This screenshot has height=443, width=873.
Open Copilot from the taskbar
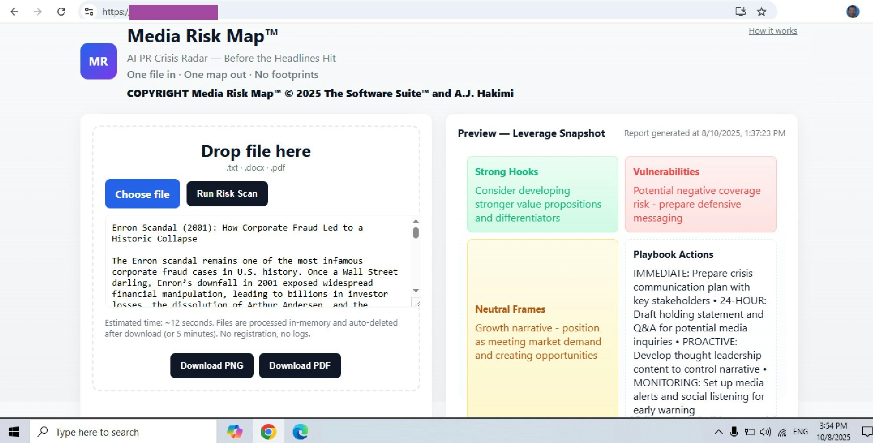coord(235,432)
